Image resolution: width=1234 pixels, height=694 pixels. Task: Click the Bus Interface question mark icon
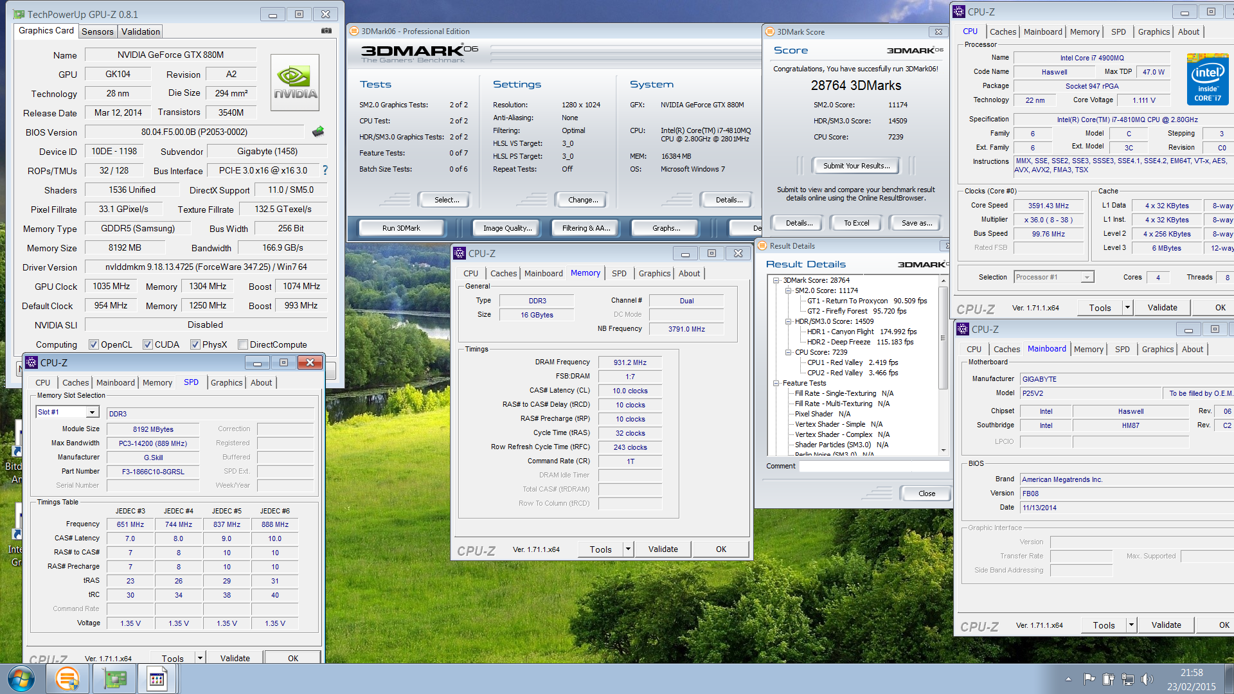325,170
